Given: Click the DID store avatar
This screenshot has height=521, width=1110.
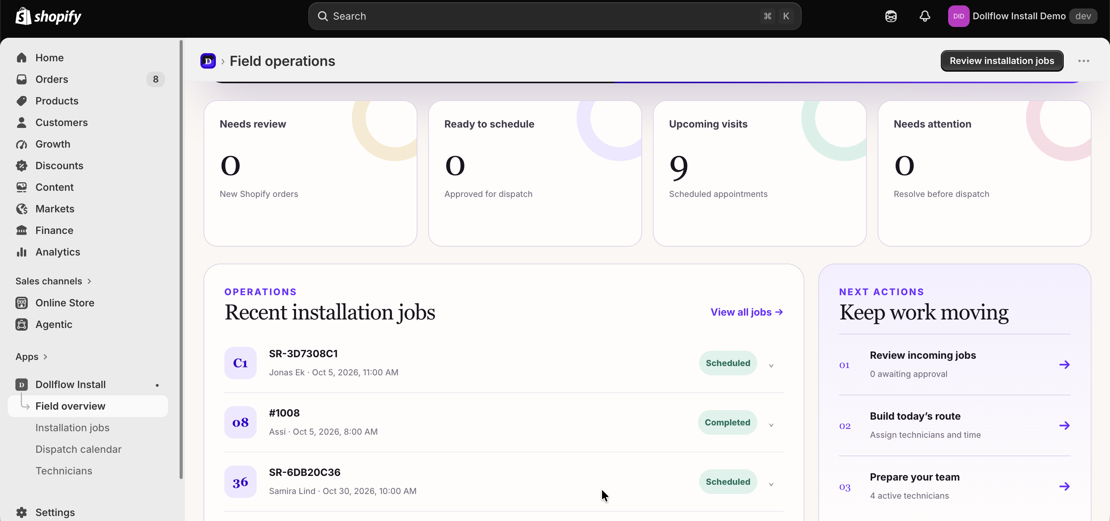Looking at the screenshot, I should pyautogui.click(x=958, y=16).
